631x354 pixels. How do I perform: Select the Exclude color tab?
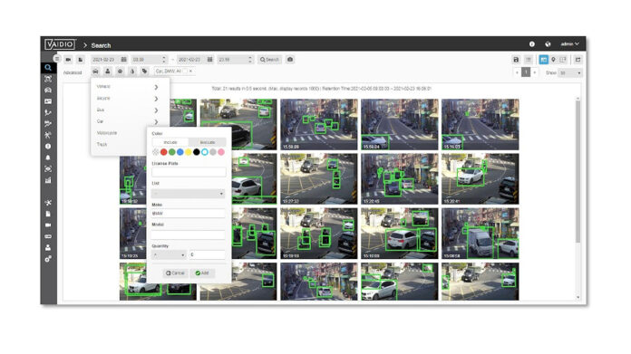click(x=208, y=142)
